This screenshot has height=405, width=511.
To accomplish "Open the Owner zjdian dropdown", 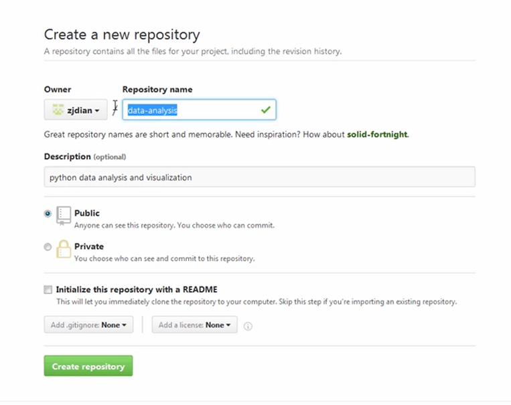I will click(76, 110).
